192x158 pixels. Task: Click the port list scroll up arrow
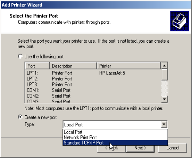pos(164,66)
